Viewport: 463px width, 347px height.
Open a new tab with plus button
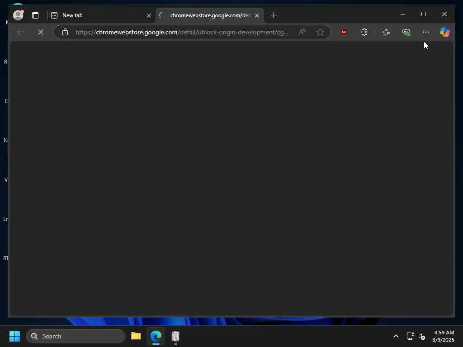[x=274, y=15]
